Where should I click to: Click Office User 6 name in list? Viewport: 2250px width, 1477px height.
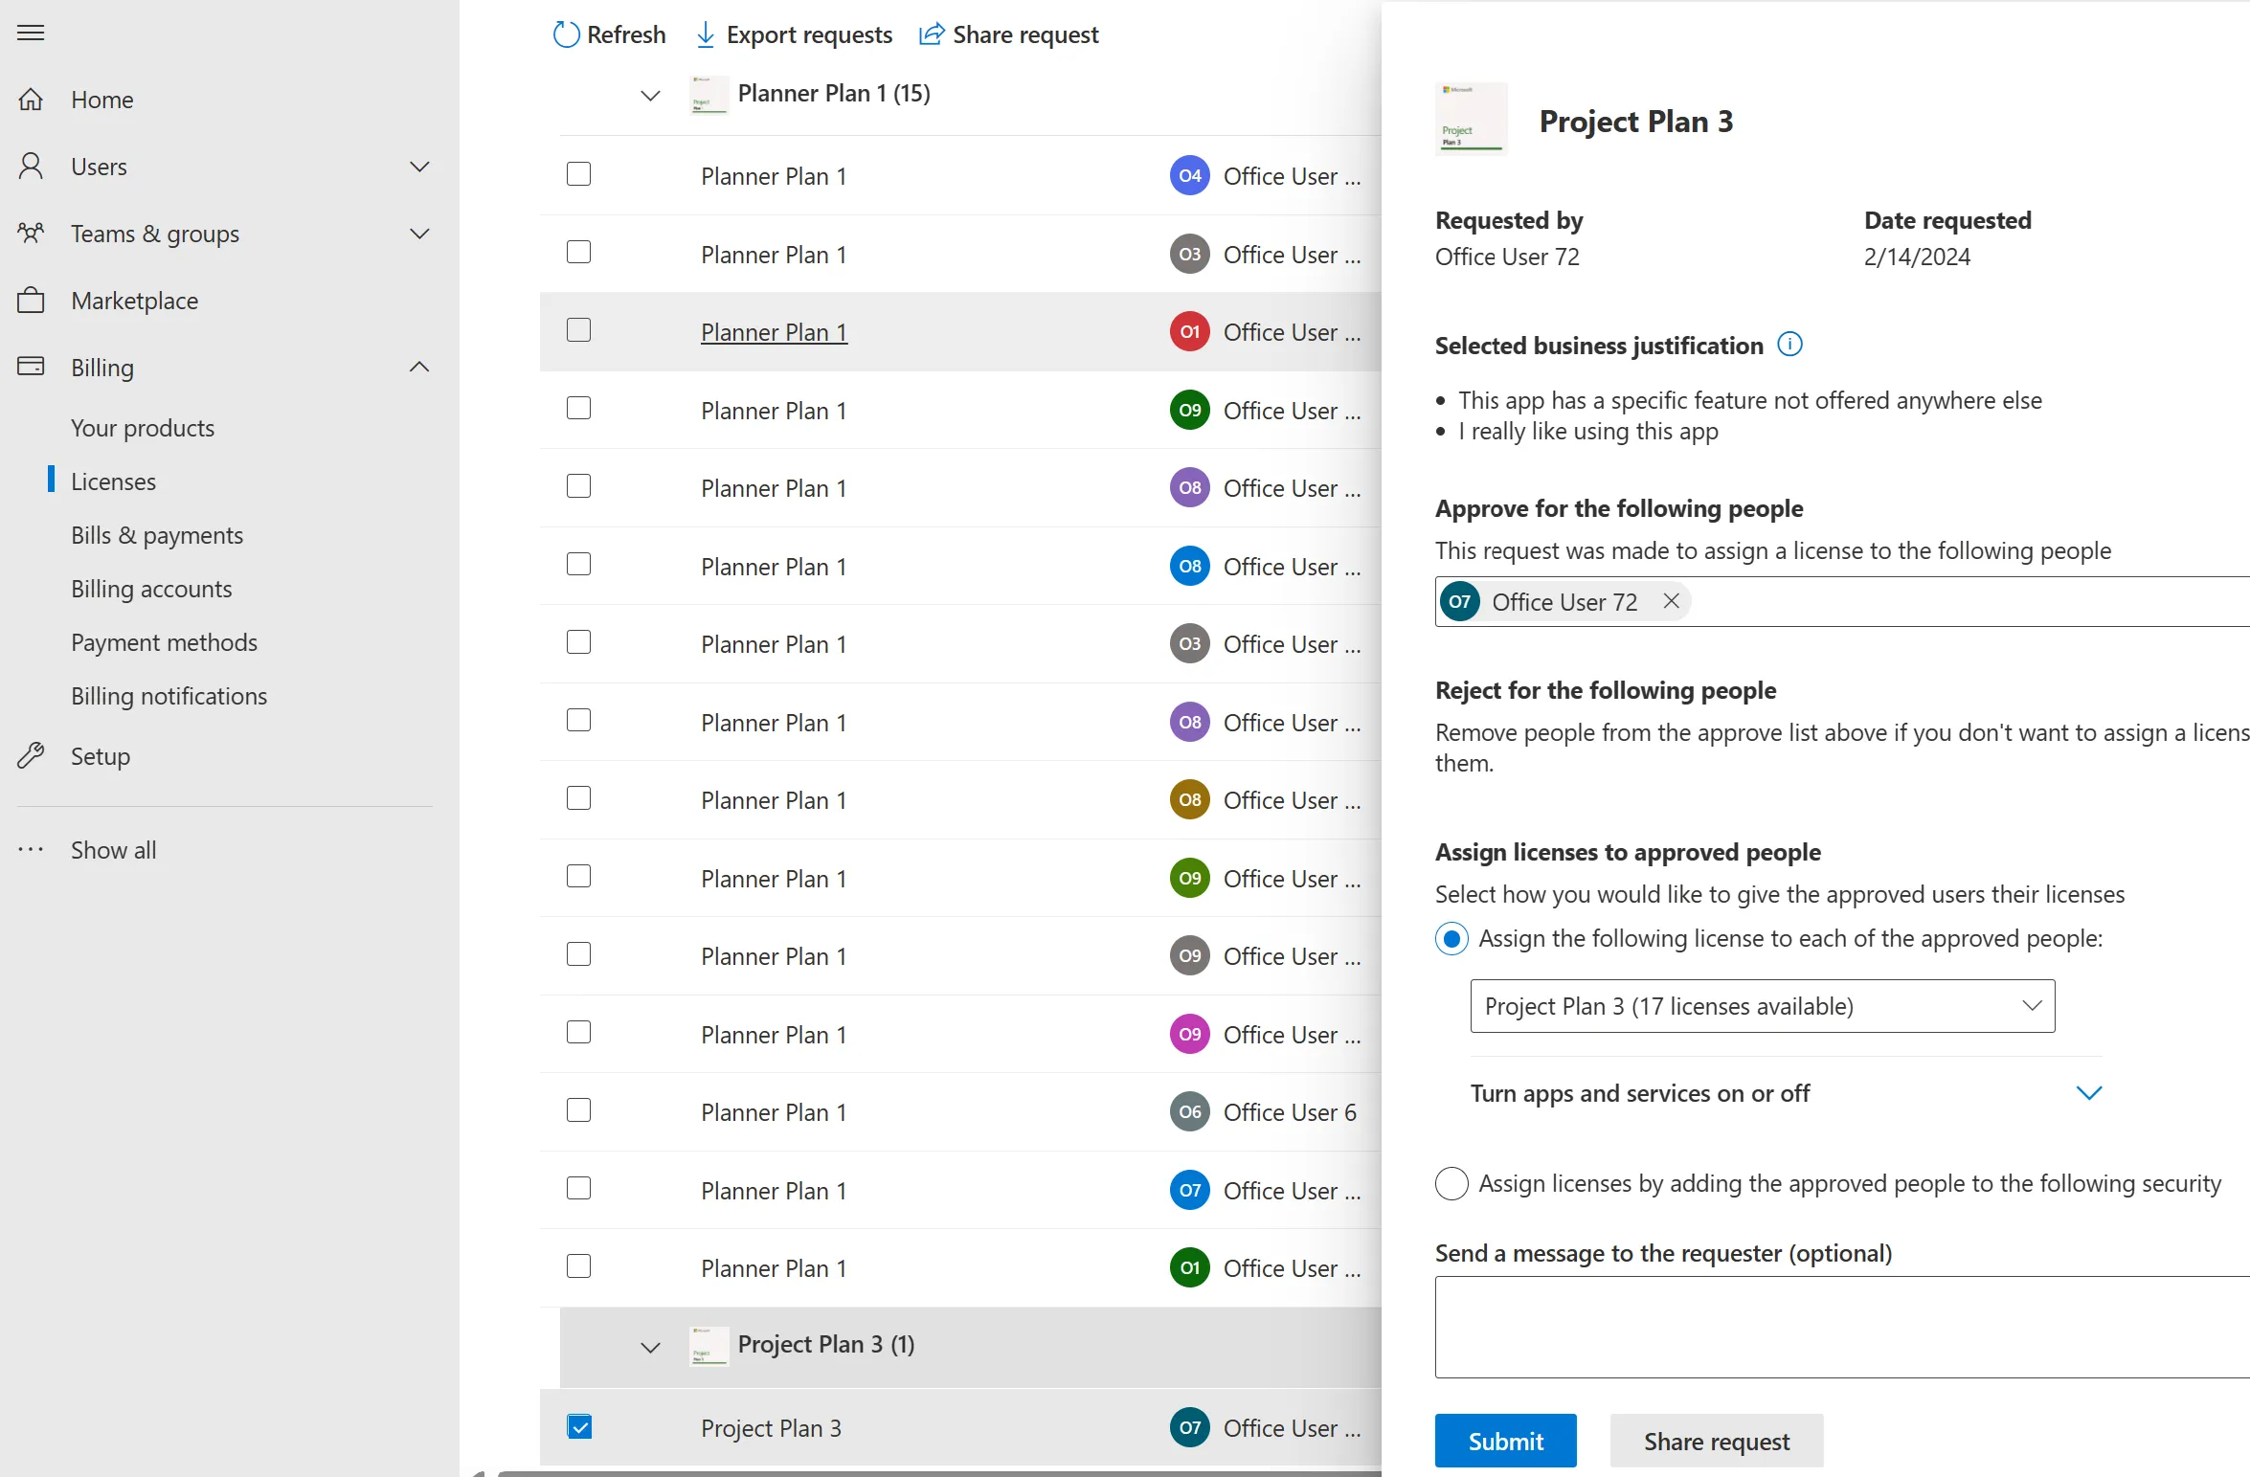(x=1290, y=1112)
